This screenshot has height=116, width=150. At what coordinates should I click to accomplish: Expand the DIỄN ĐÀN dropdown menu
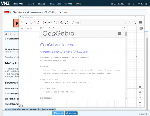[x=19, y=4]
